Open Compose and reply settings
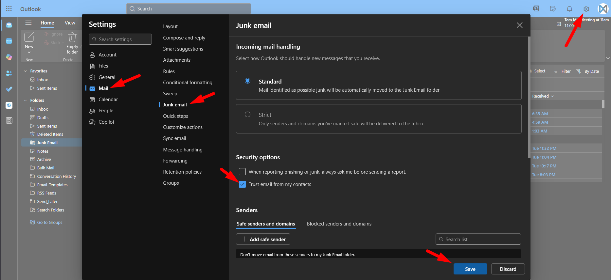 [184, 38]
